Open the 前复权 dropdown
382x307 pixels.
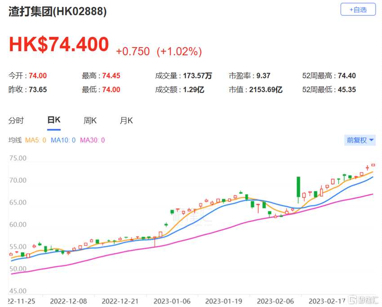coord(360,140)
